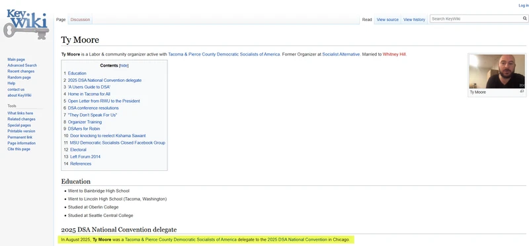Jump to 2025 DSA National Convention delegate contents entry
Image resolution: width=529 pixels, height=246 pixels.
coord(104,80)
